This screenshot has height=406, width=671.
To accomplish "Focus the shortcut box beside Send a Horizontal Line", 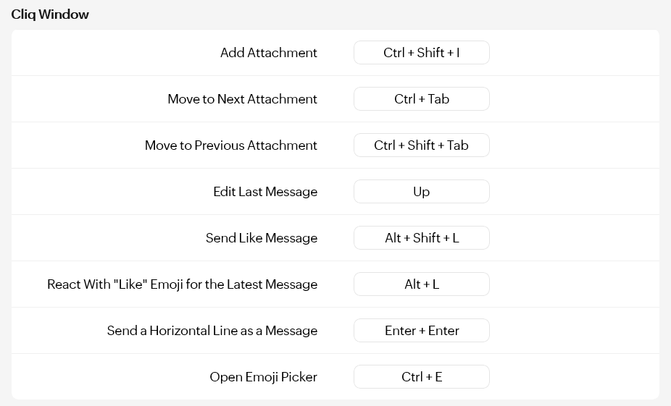I will click(421, 331).
